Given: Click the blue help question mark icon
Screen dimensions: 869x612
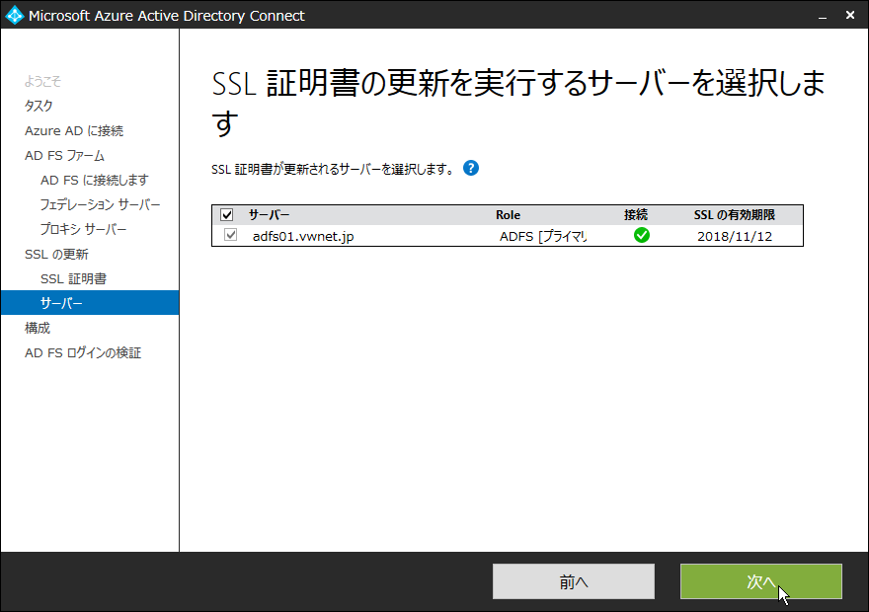Looking at the screenshot, I should tap(471, 168).
